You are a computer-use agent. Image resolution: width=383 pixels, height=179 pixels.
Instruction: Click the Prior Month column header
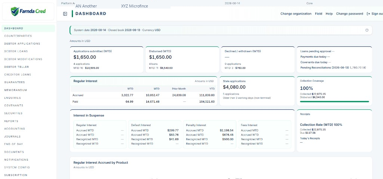pyautogui.click(x=179, y=88)
